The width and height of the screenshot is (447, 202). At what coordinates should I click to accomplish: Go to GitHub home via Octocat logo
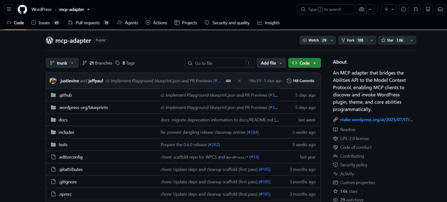(x=22, y=10)
